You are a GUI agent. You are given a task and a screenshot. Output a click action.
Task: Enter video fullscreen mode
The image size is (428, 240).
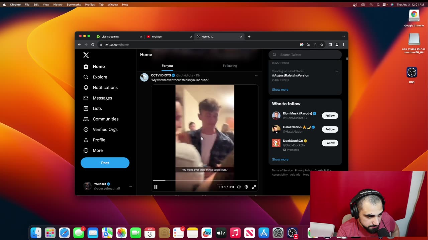point(254,187)
